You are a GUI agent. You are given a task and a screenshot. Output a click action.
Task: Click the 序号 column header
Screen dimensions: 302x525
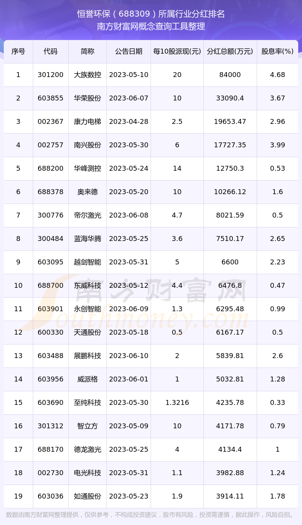(x=18, y=51)
